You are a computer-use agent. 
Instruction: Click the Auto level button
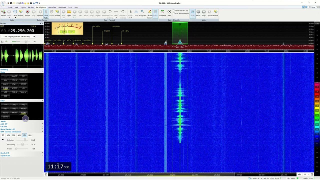(x=317, y=23)
